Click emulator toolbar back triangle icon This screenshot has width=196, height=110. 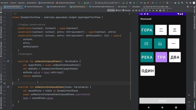pyautogui.click(x=150, y=10)
